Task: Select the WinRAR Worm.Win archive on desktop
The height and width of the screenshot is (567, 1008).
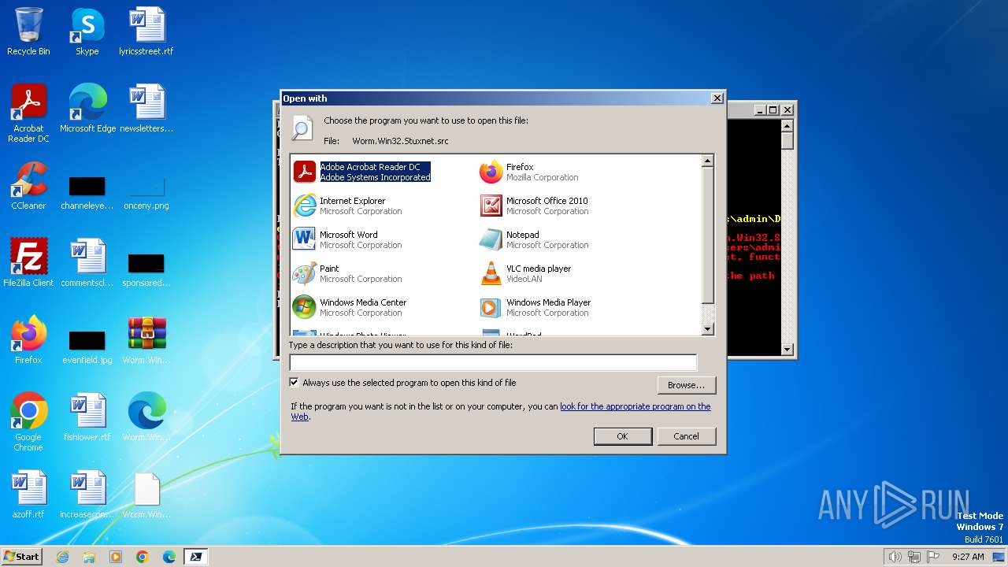Action: coord(146,340)
